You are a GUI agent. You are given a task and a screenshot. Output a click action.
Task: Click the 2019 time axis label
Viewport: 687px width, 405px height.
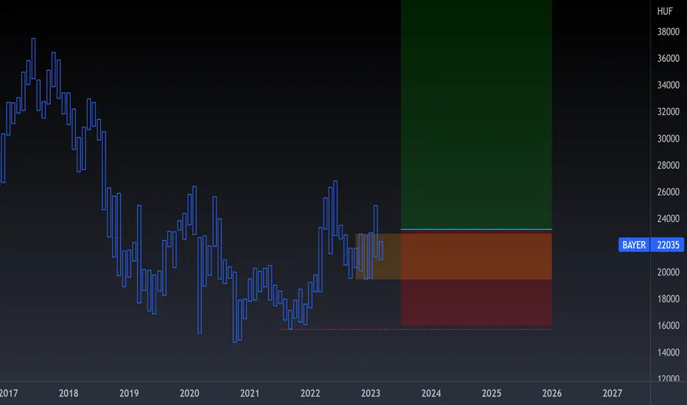tap(129, 393)
